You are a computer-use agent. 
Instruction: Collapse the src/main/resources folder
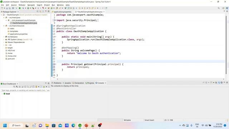point(4,26)
